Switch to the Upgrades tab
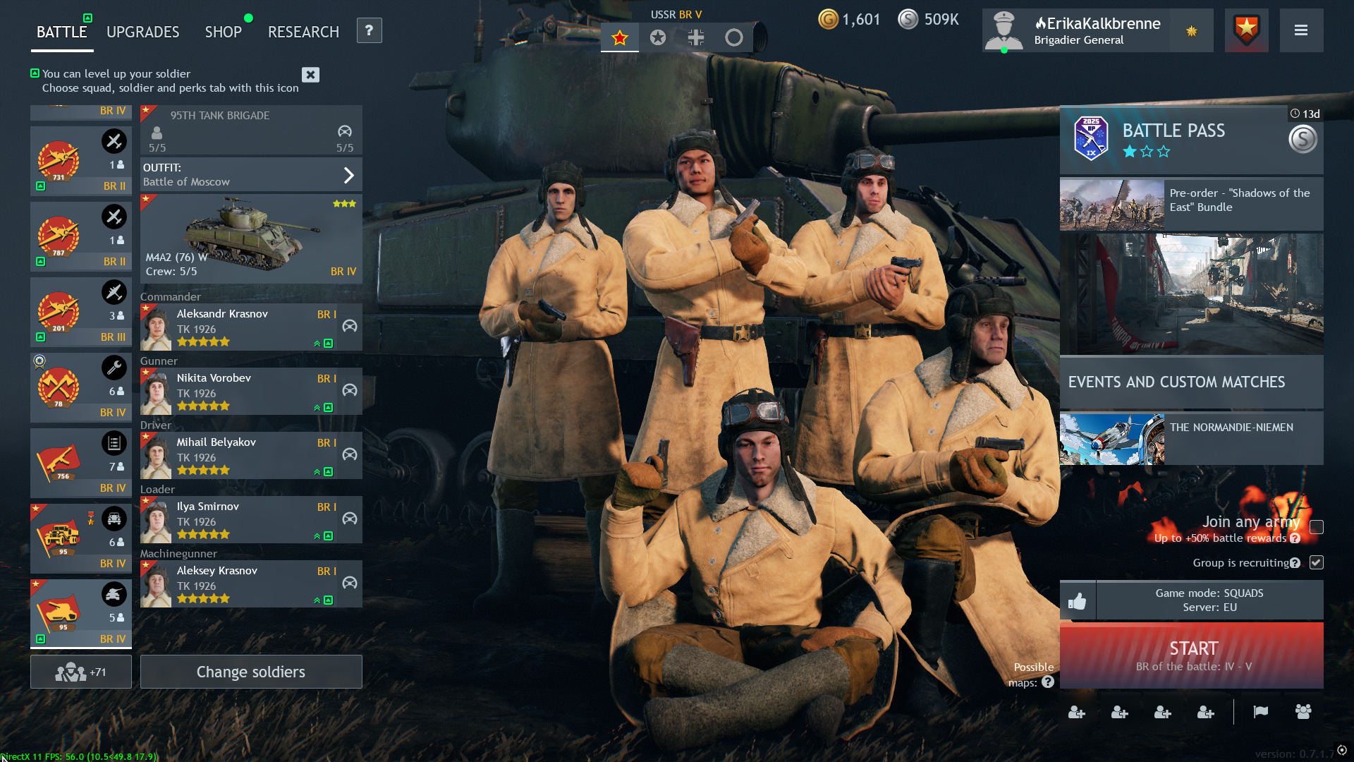 point(142,32)
